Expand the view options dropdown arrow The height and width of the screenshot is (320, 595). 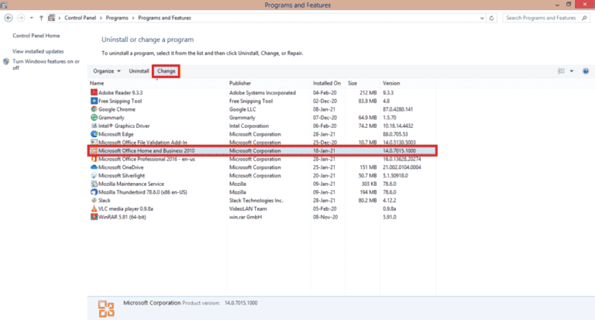(572, 71)
